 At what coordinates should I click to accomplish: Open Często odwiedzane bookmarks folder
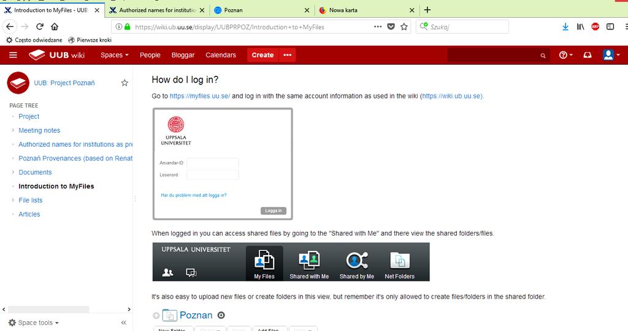click(34, 40)
